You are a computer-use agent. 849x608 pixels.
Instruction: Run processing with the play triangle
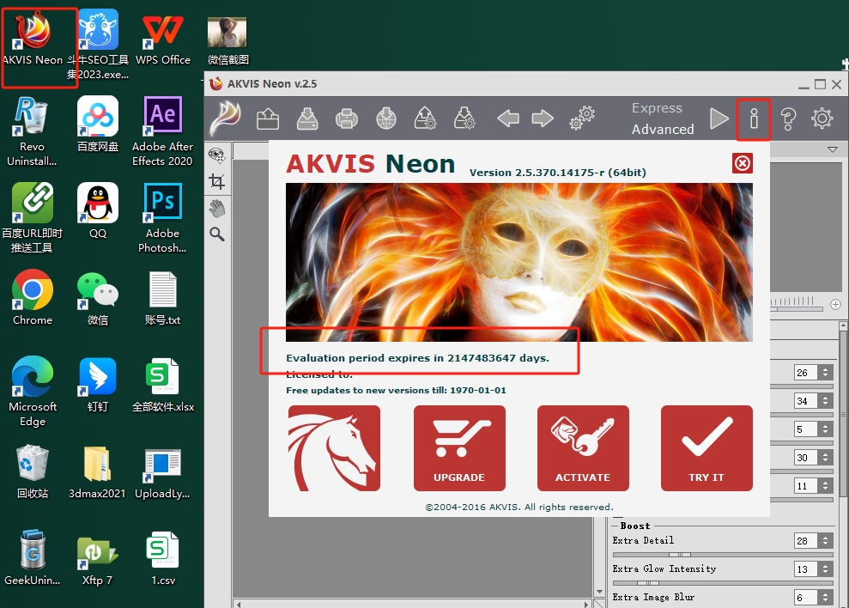719,119
